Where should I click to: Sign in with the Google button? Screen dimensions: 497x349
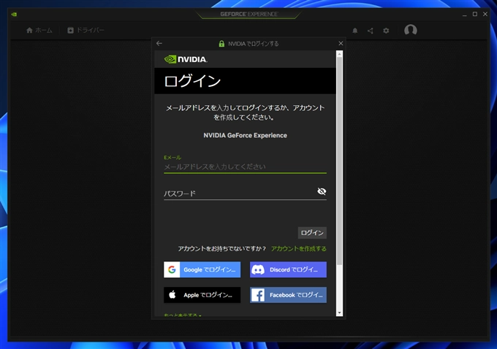[x=202, y=269]
